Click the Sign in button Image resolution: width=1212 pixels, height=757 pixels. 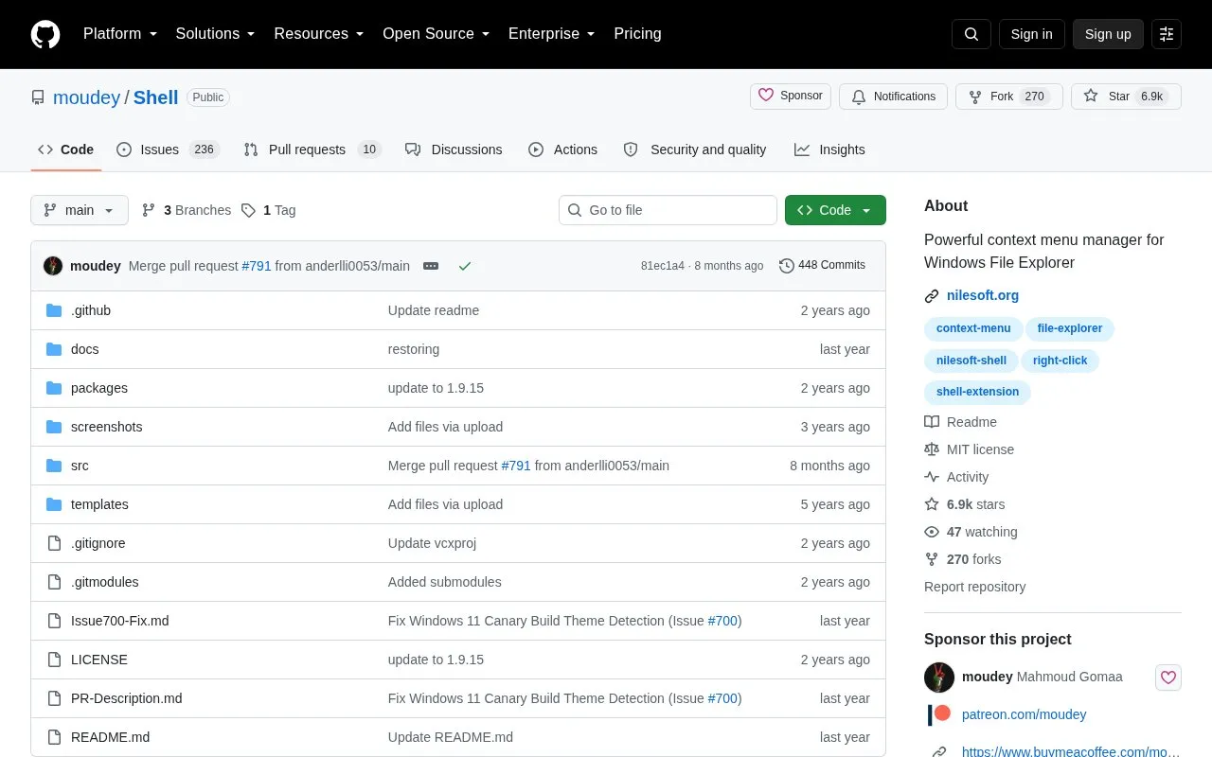pyautogui.click(x=1031, y=34)
